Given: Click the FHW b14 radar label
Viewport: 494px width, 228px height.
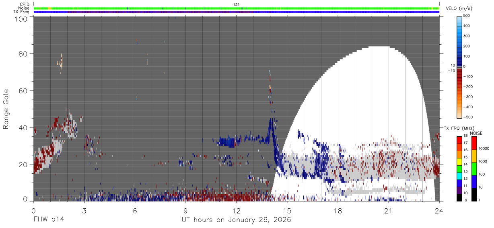Looking at the screenshot, I should coord(49,220).
